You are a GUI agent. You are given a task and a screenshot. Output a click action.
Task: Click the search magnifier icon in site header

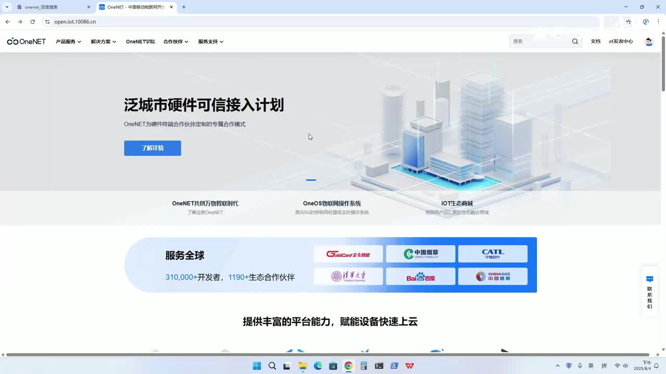(x=575, y=42)
